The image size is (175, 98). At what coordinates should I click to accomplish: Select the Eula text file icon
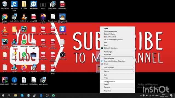(5, 68)
